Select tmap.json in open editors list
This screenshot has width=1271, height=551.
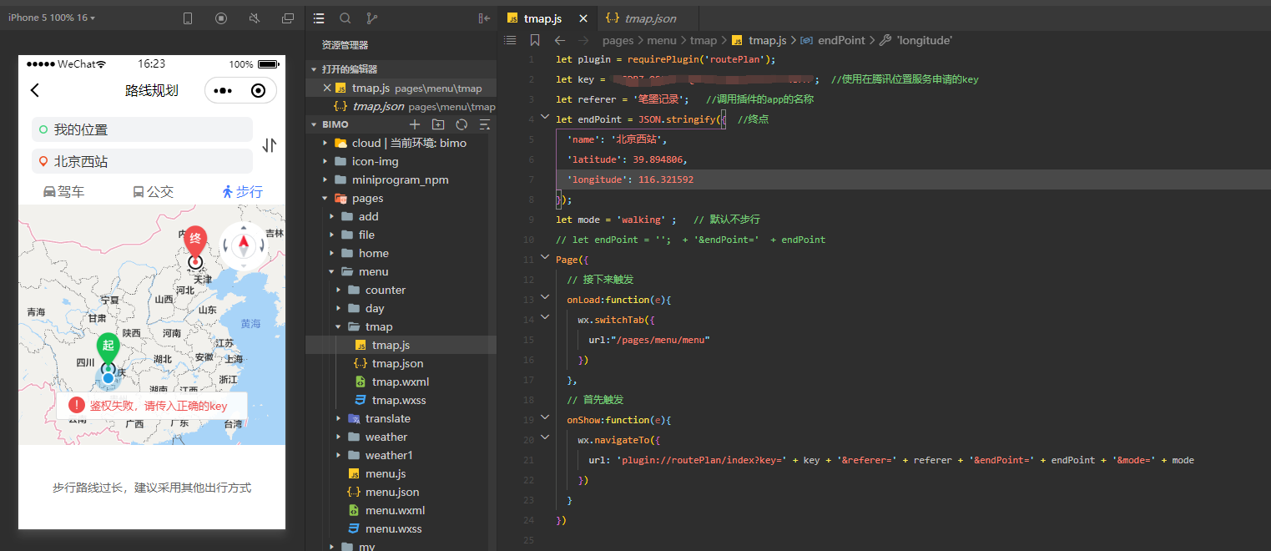click(401, 106)
